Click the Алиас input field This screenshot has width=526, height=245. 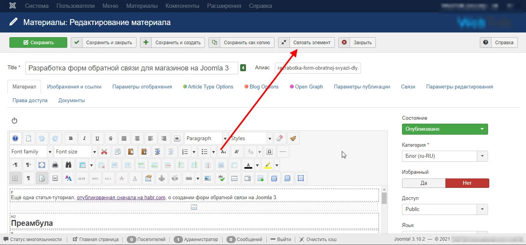[318, 68]
